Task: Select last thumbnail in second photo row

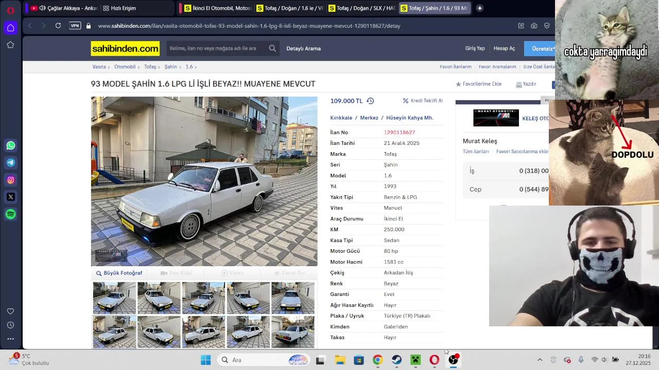Action: point(293,332)
